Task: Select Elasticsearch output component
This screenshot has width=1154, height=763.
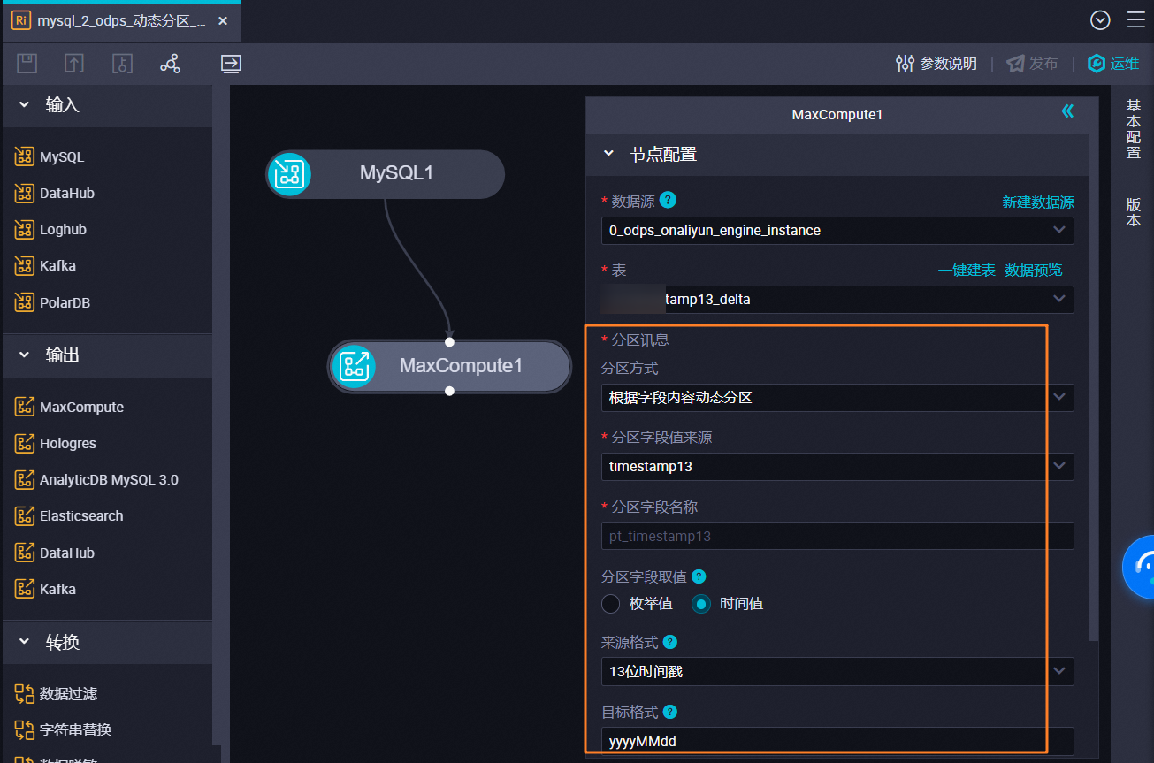Action: tap(69, 515)
